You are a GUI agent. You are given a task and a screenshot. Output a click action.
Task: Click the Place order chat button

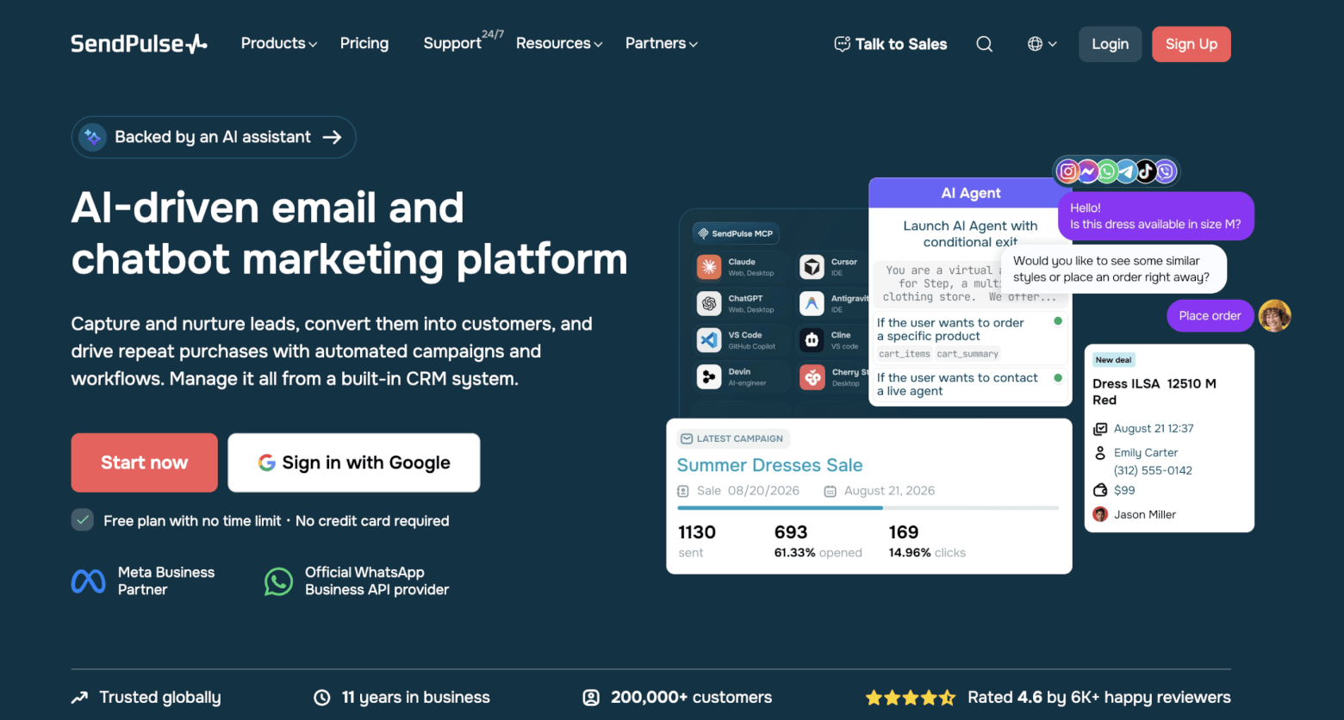(x=1210, y=316)
